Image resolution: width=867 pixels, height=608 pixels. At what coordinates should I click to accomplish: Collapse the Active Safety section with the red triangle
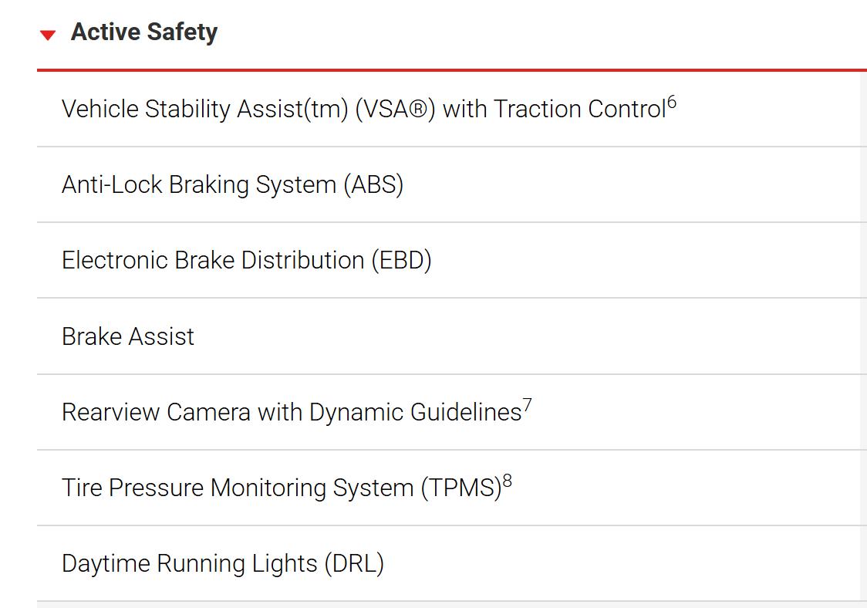pyautogui.click(x=48, y=35)
